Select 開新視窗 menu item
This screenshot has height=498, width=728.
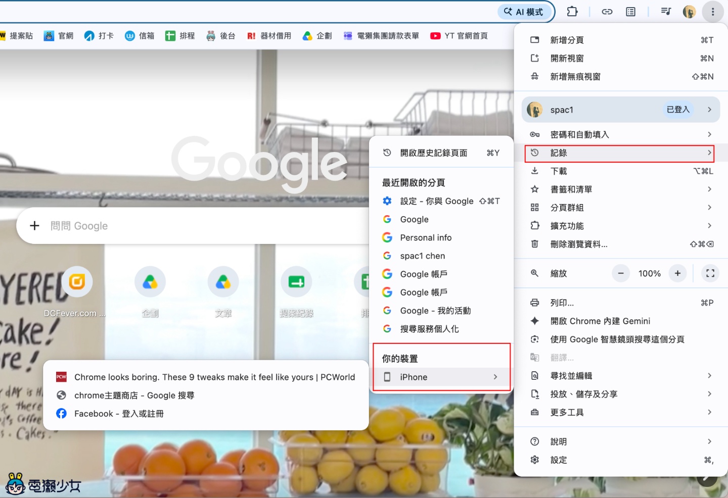pyautogui.click(x=621, y=58)
